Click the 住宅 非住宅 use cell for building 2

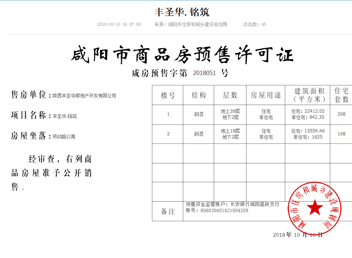click(266, 134)
